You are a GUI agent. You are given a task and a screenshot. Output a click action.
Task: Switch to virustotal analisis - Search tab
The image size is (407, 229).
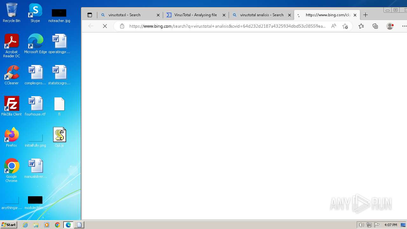[262, 15]
